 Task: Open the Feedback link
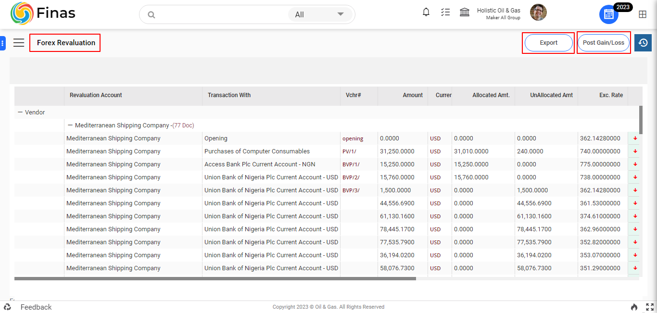(36, 307)
